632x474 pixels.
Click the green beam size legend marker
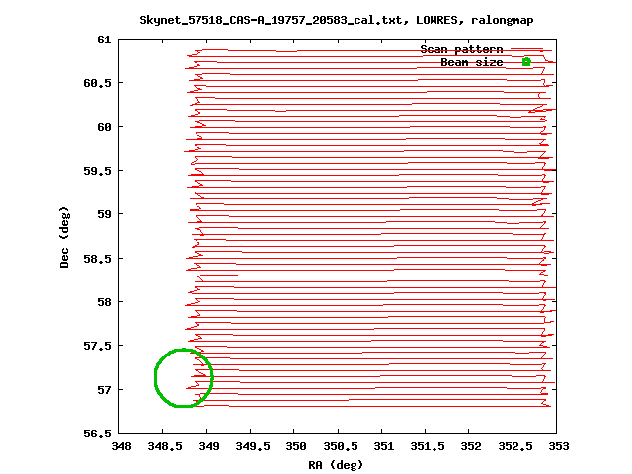(526, 62)
